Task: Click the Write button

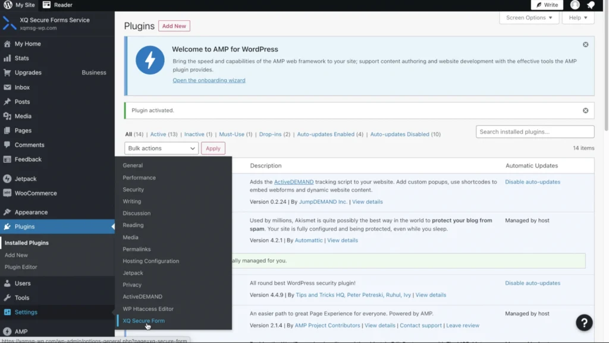Action: (547, 5)
